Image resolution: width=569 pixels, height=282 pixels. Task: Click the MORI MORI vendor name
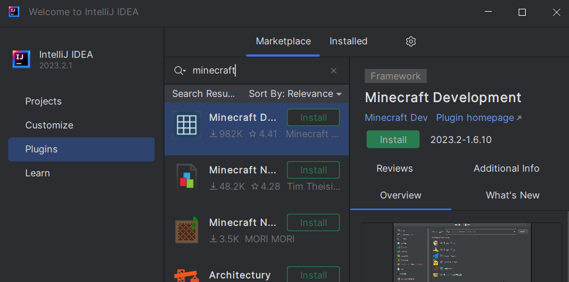[270, 239]
